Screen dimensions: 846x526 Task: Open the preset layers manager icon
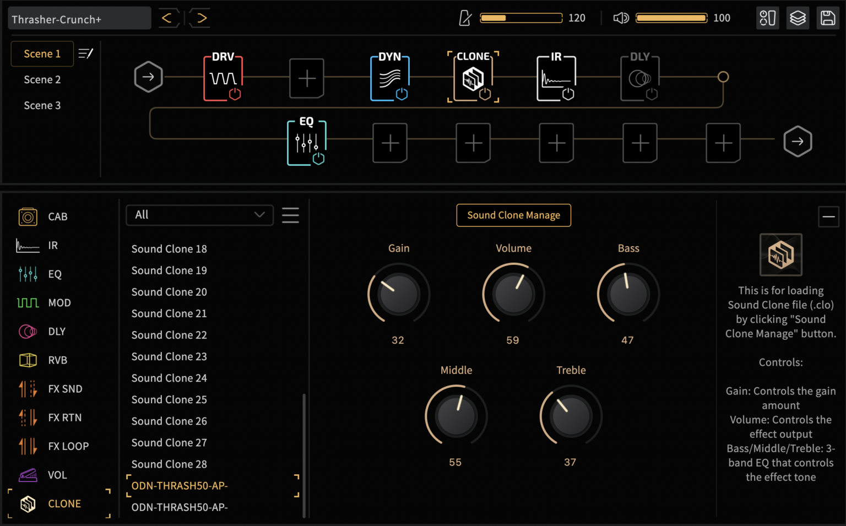[x=798, y=18]
